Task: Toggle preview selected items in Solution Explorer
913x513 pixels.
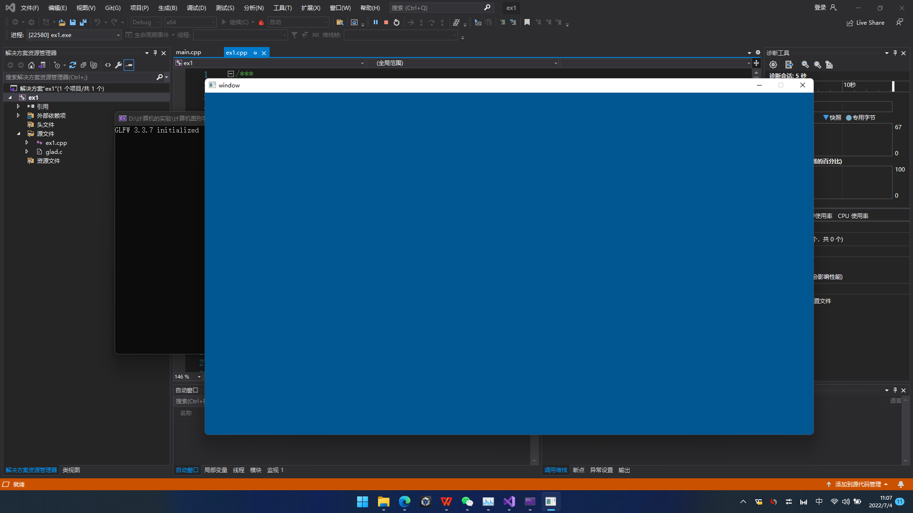Action: tap(129, 65)
